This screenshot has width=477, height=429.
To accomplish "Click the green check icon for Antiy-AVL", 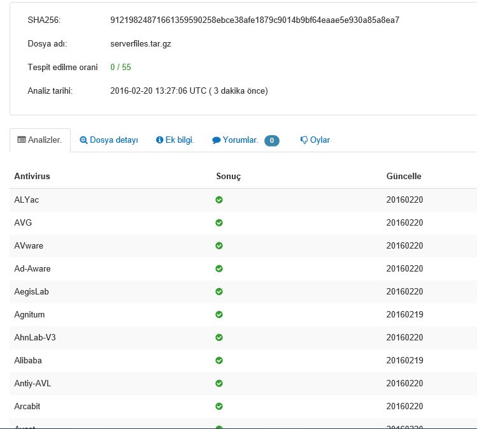I will (219, 383).
